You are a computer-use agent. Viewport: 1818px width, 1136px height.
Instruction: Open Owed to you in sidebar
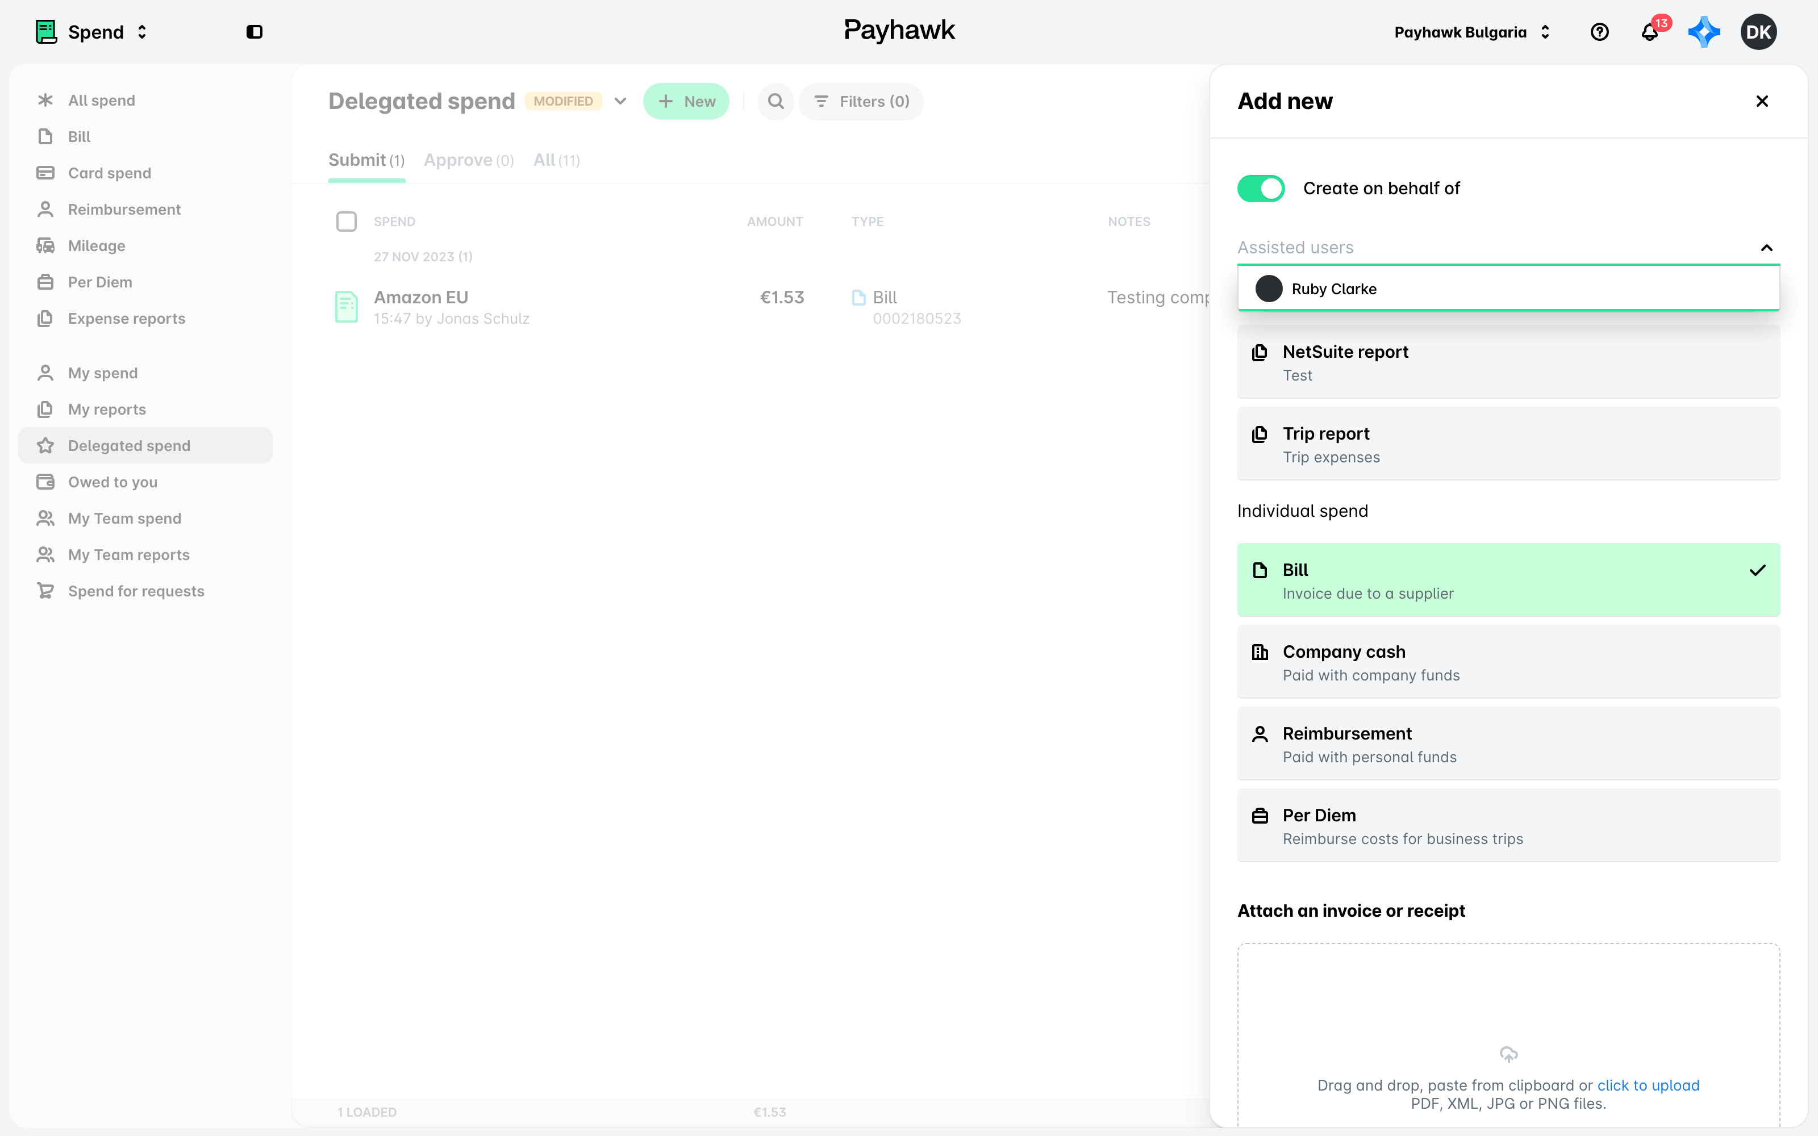pyautogui.click(x=145, y=482)
